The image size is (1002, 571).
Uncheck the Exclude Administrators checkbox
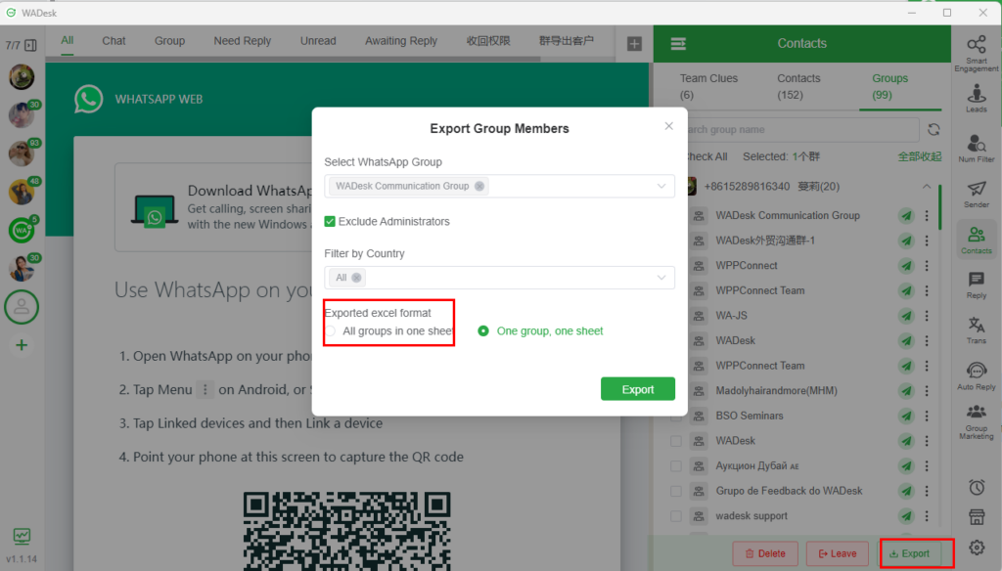(331, 222)
